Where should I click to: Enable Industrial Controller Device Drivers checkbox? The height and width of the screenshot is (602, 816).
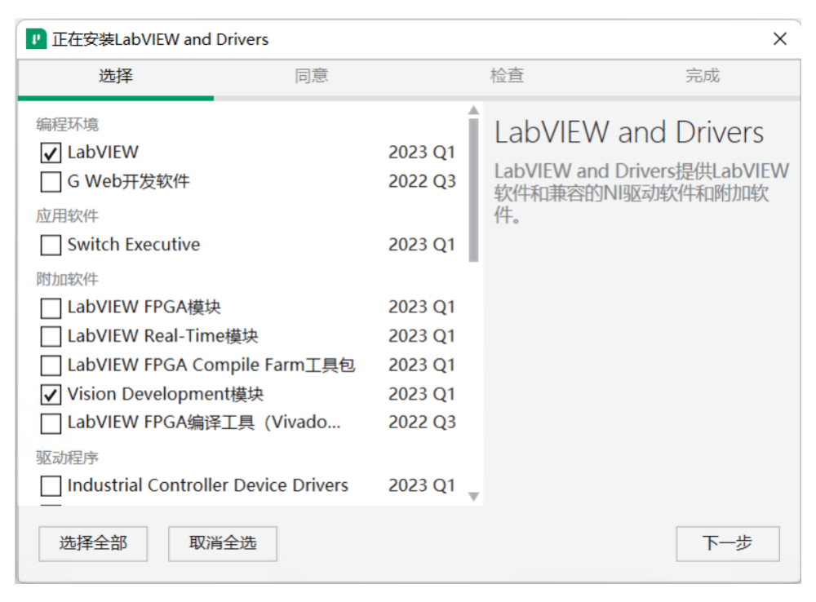click(x=51, y=486)
